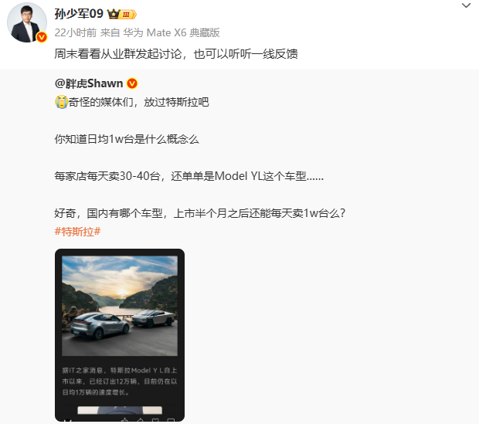Open the profile photo of 孙少军09
The image size is (479, 424).
[x=27, y=22]
